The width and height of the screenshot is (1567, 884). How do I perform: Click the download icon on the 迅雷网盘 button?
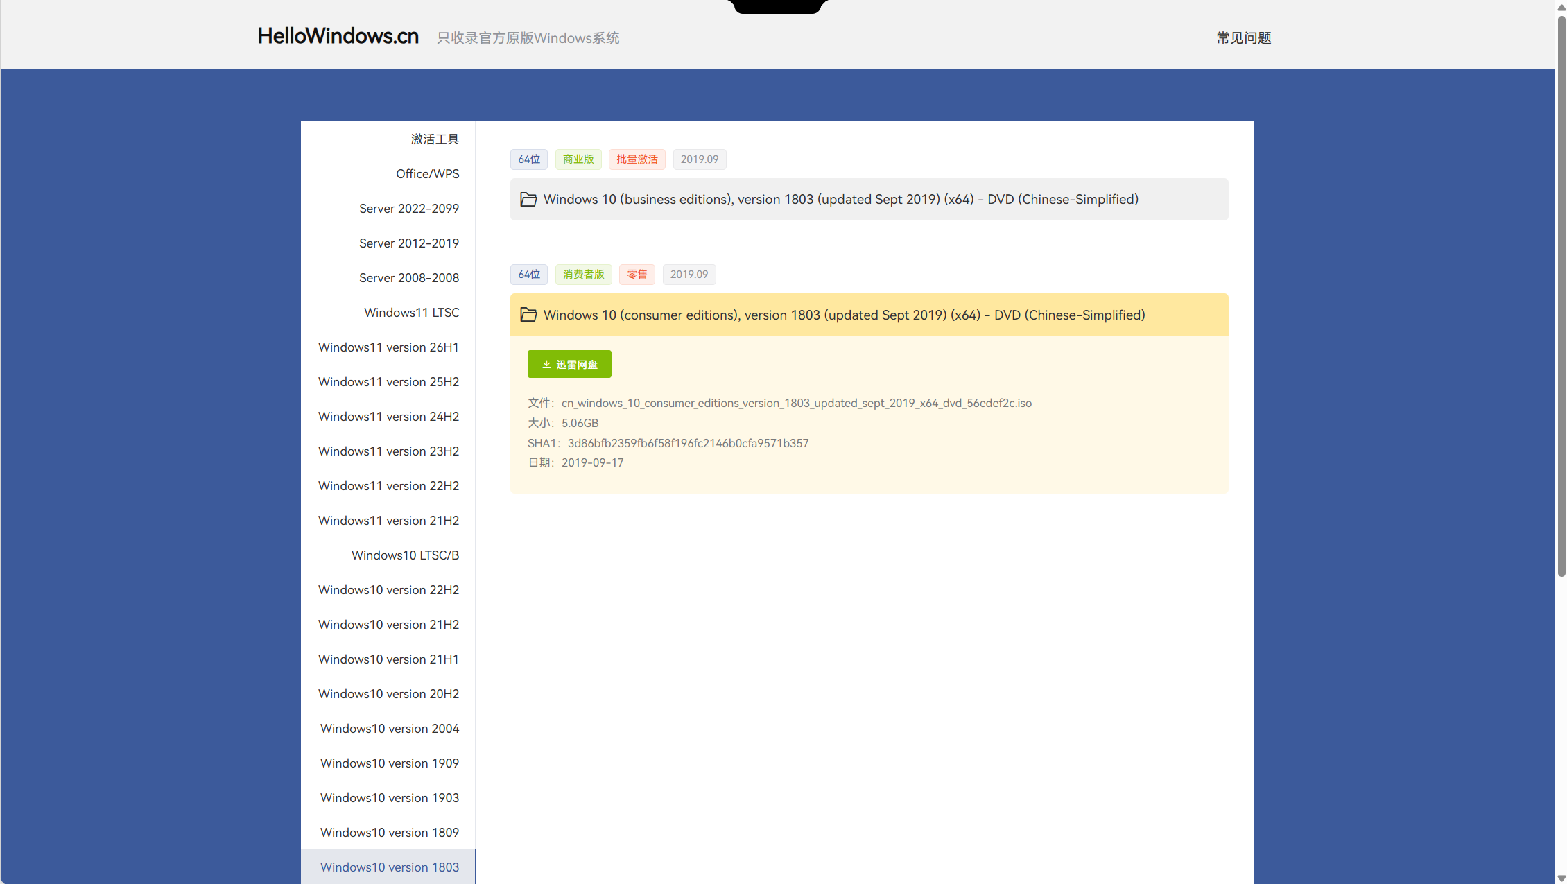[x=546, y=364]
